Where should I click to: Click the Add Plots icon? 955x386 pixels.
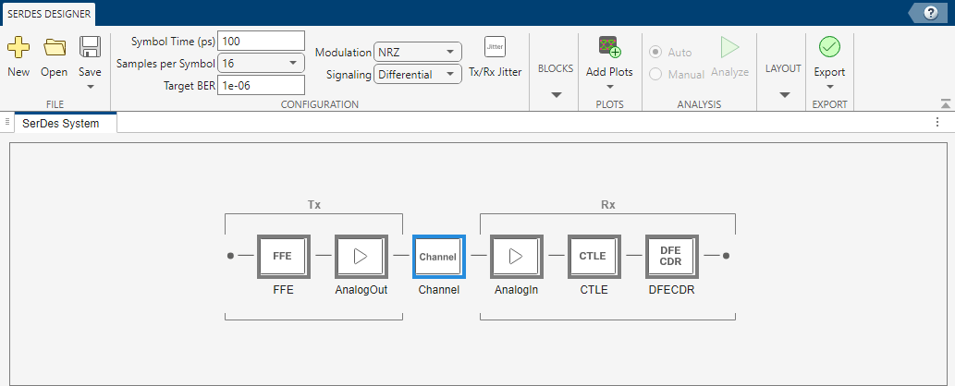(609, 47)
